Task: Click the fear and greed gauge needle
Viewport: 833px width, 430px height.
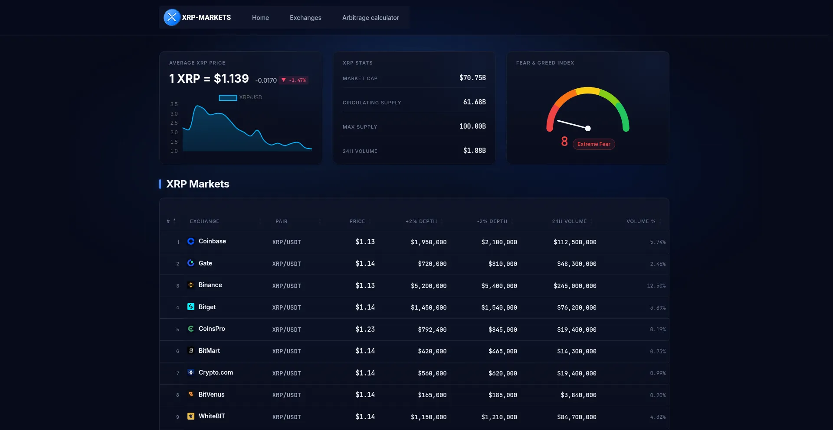Action: (574, 124)
